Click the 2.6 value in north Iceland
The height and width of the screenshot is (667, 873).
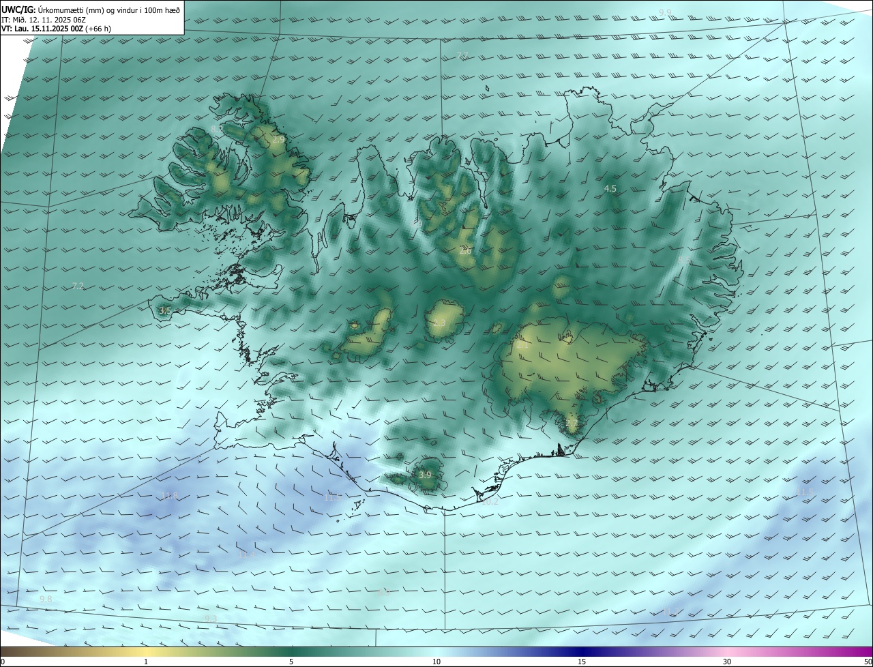pos(465,251)
